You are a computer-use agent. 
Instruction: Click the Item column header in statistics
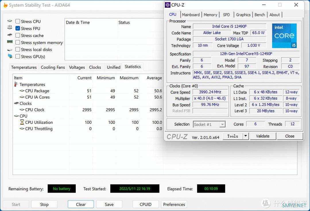(41, 78)
